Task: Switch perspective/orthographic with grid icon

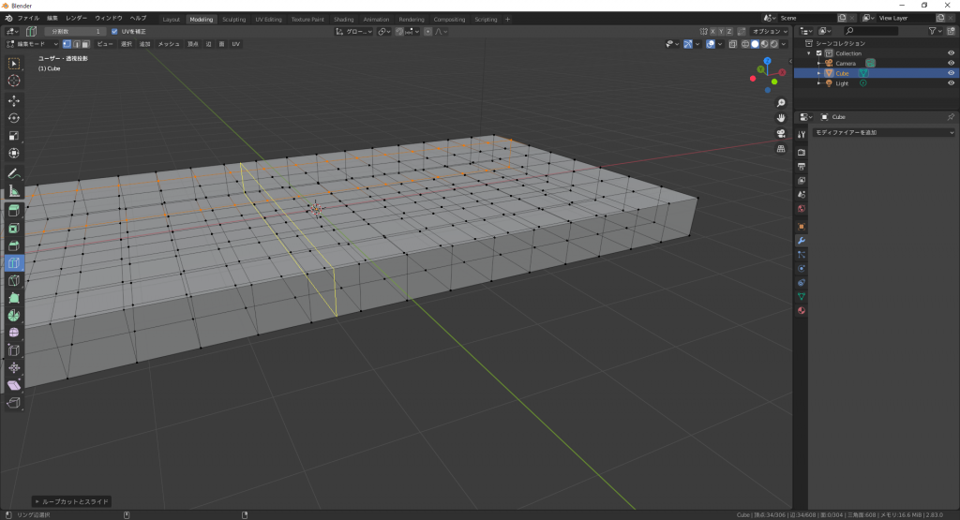Action: (781, 149)
